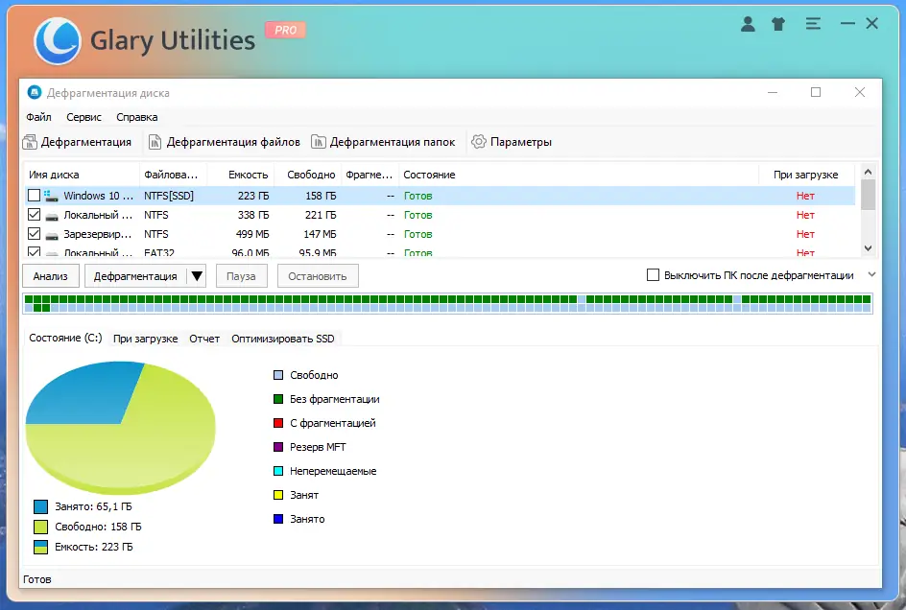Uncheck the FAT32 disk checkbox
This screenshot has height=610, width=906.
tap(35, 252)
